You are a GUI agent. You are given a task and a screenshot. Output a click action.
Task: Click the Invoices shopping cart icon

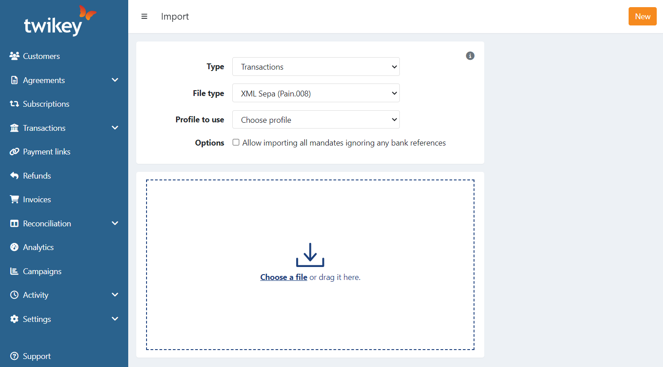(x=14, y=200)
